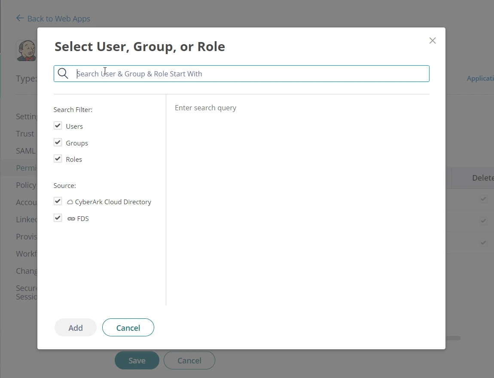The image size is (494, 378).
Task: Toggle the Roles filter checkbox
Action: click(58, 159)
